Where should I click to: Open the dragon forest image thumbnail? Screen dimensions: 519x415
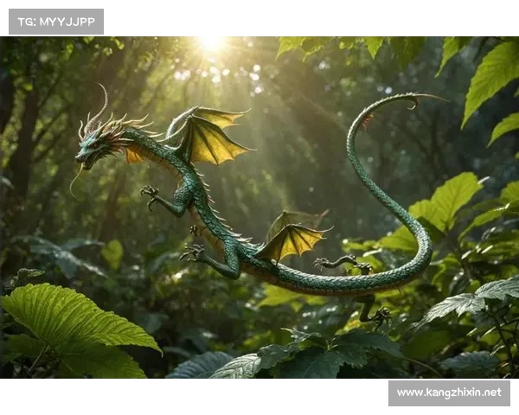coord(259,207)
